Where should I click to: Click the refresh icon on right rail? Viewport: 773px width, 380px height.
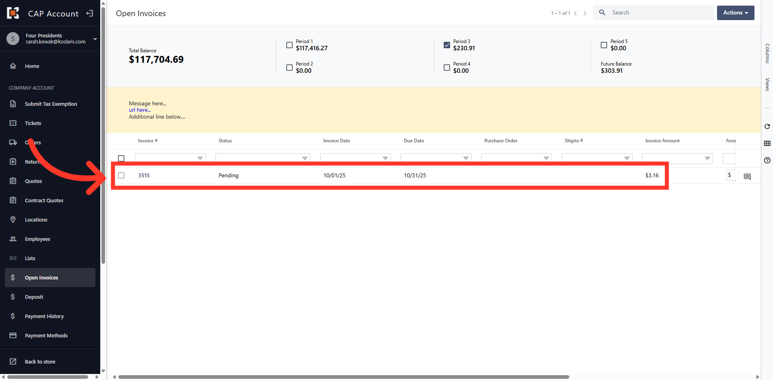point(767,126)
